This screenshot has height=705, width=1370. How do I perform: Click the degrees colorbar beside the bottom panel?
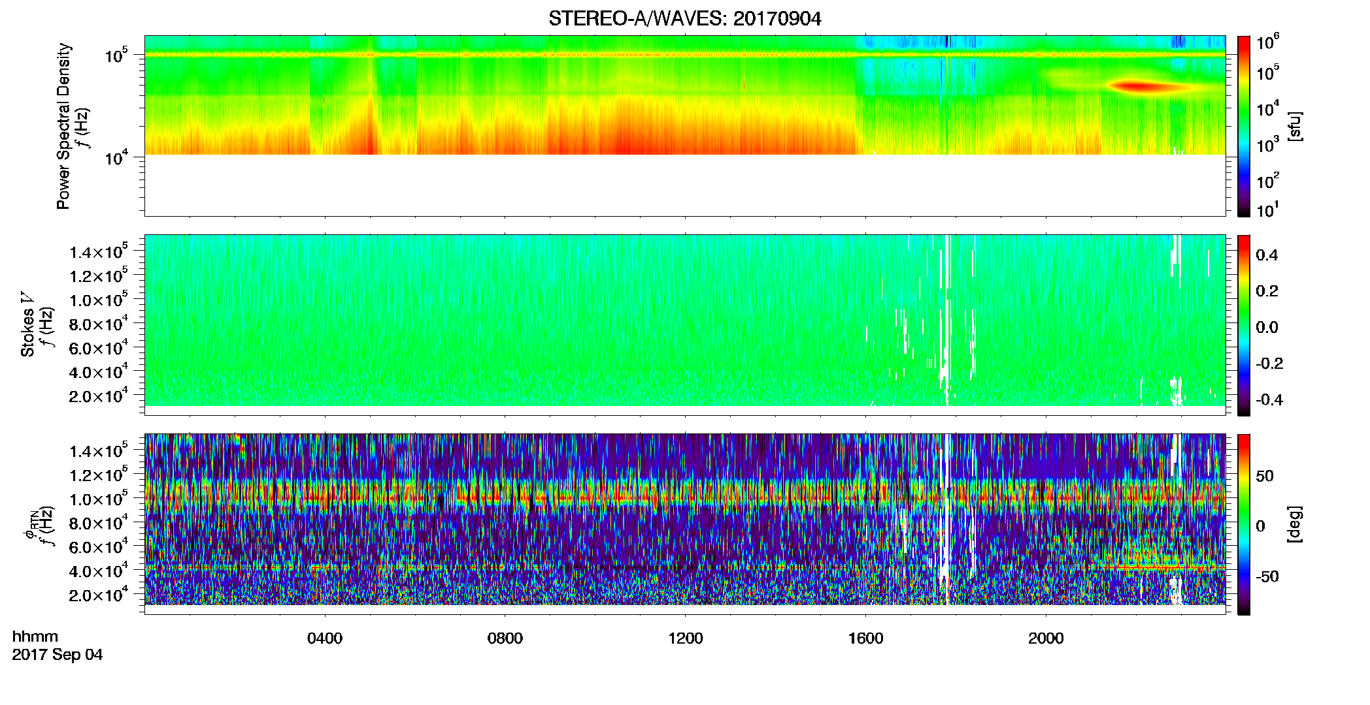click(x=1244, y=524)
